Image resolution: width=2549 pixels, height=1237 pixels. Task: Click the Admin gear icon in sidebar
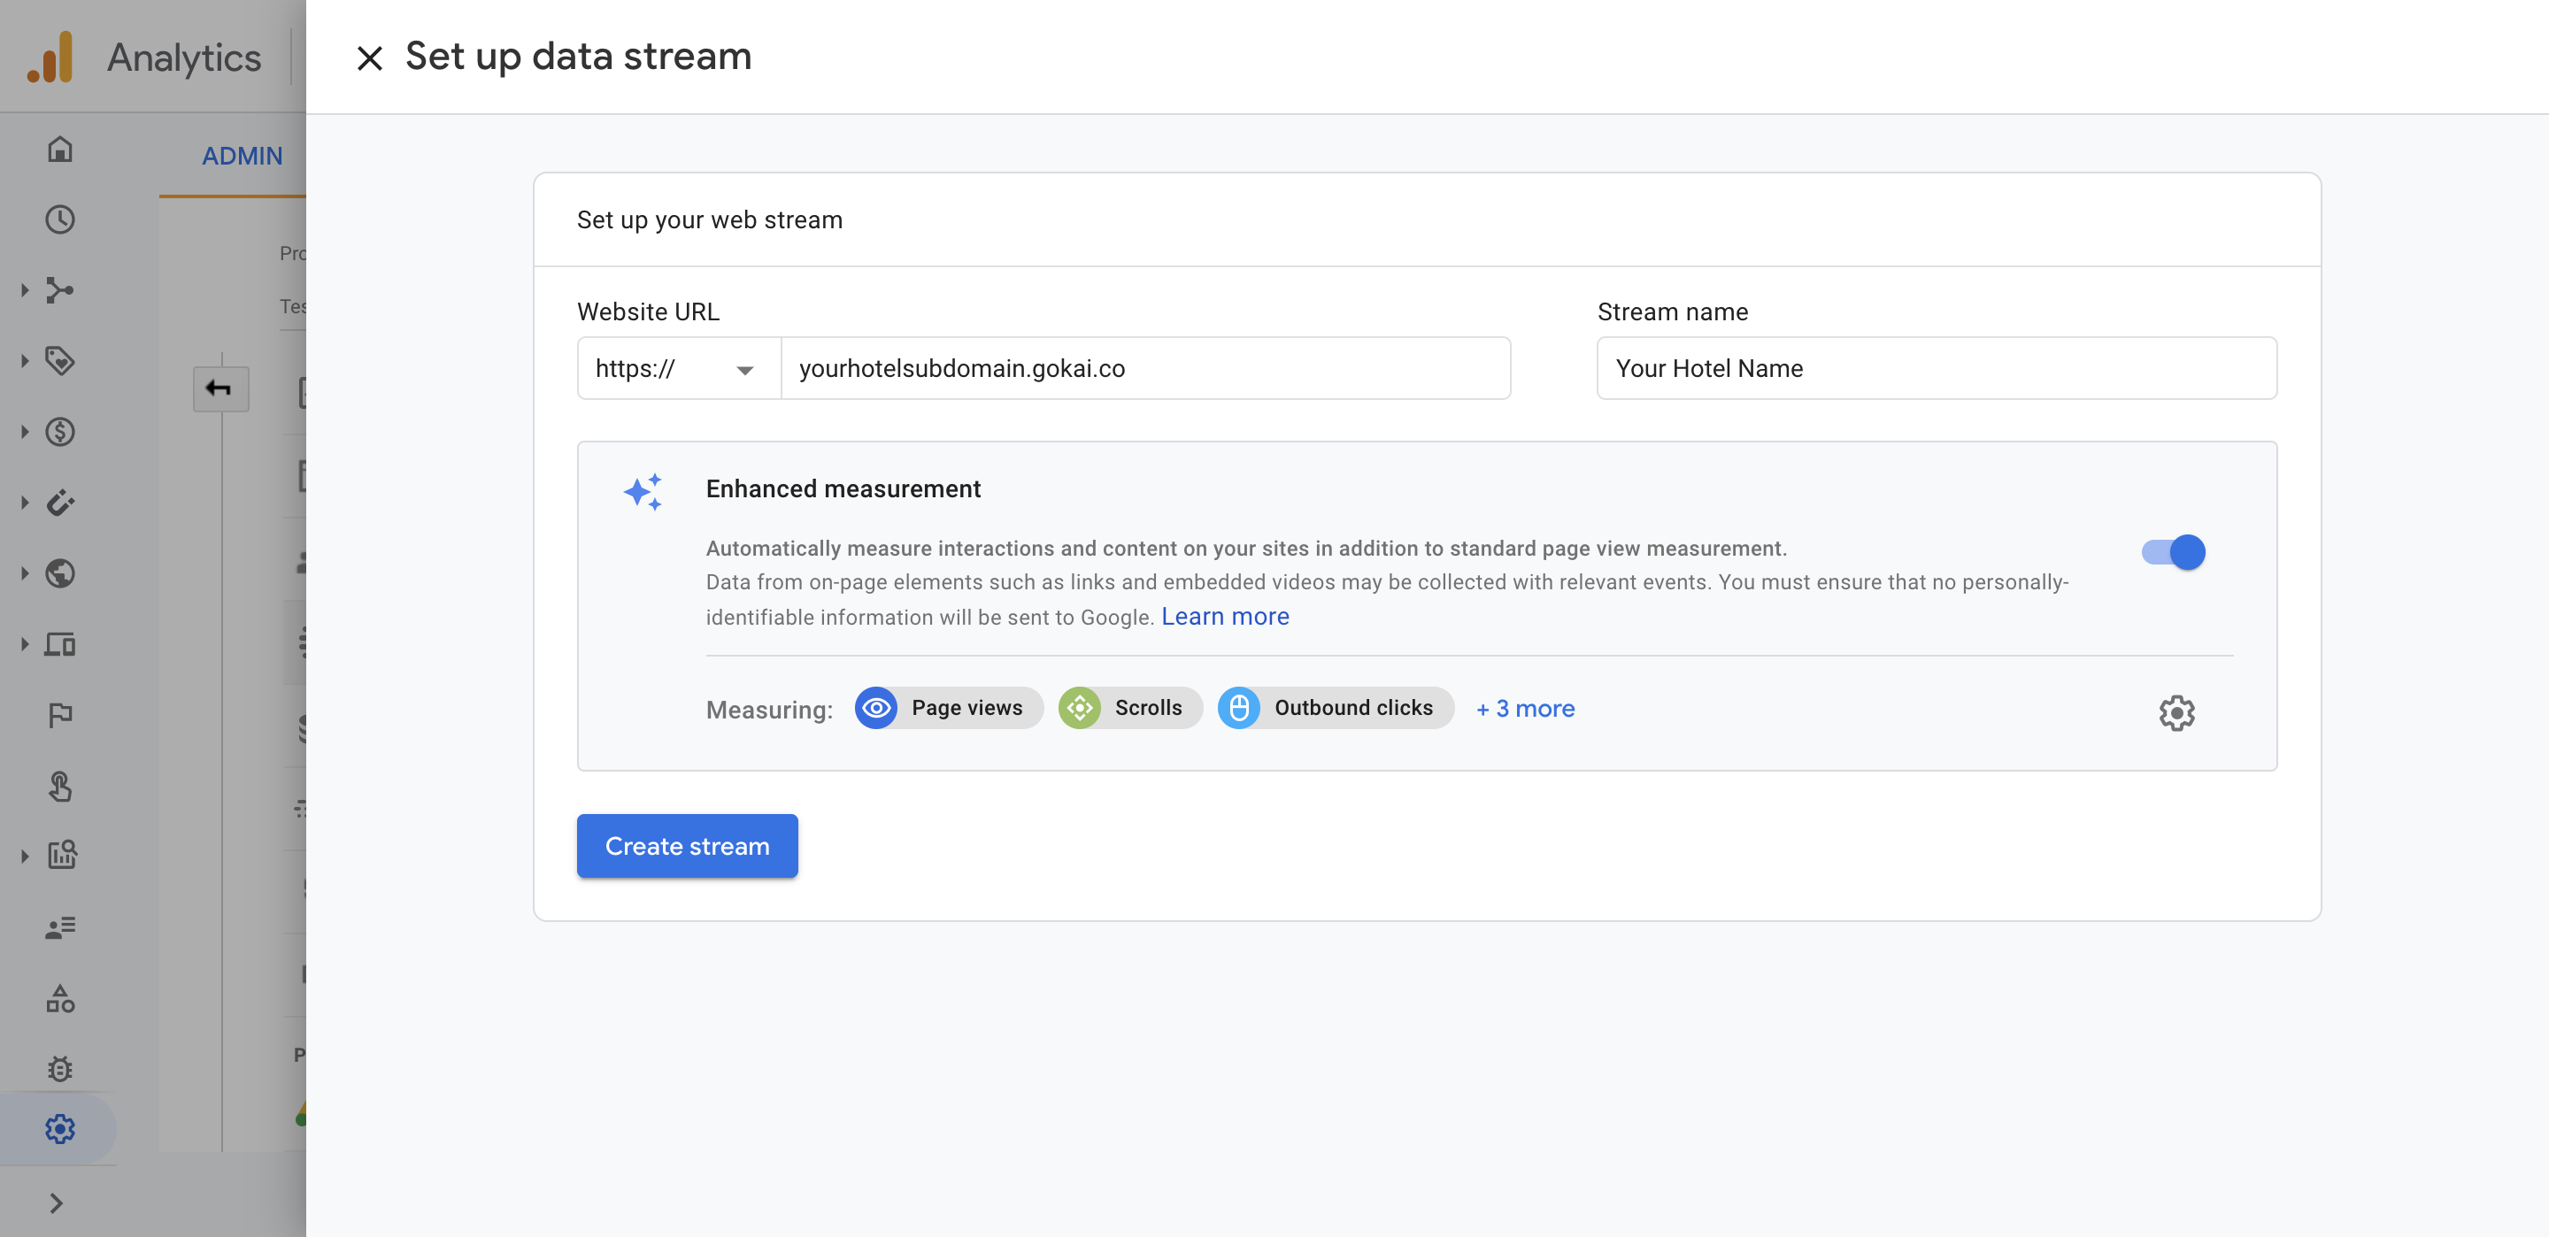click(x=59, y=1129)
